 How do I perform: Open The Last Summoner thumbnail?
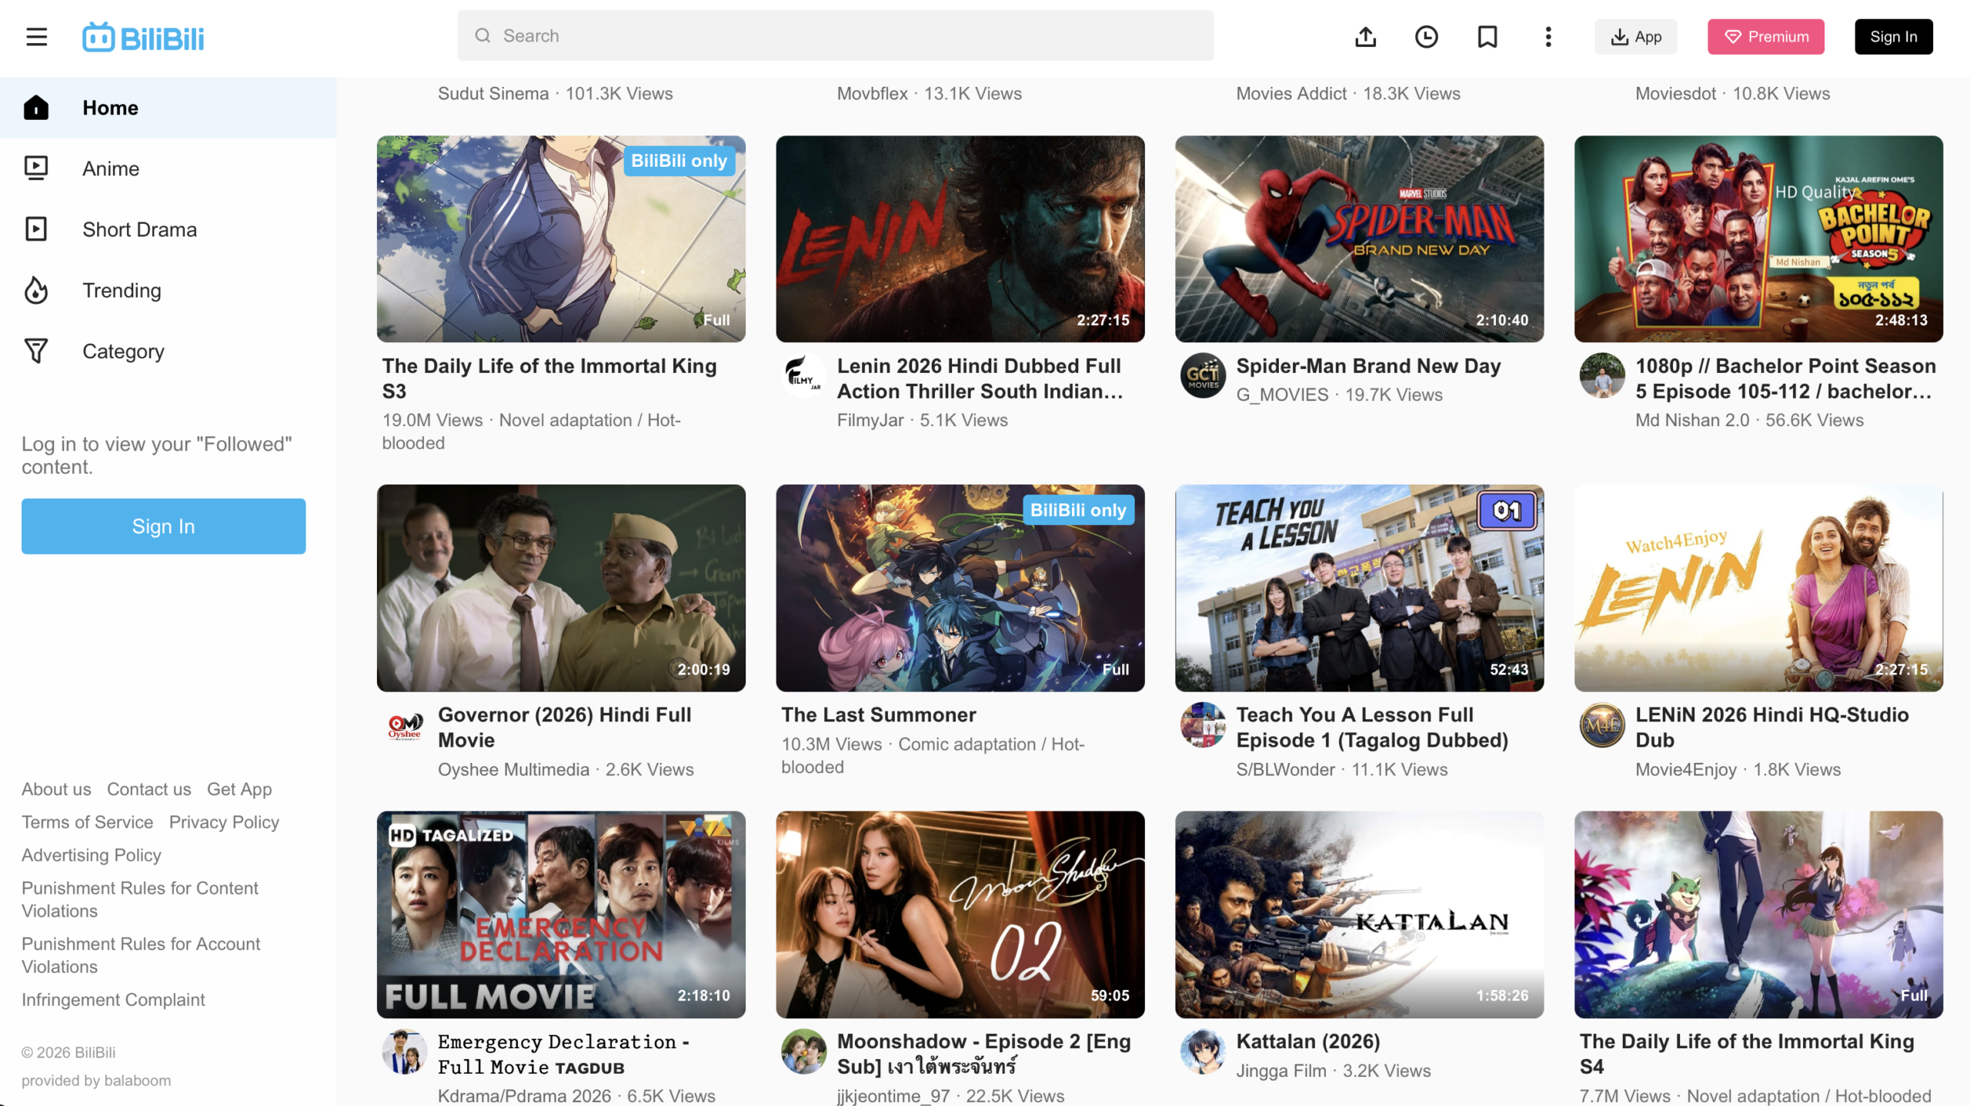[x=960, y=588]
